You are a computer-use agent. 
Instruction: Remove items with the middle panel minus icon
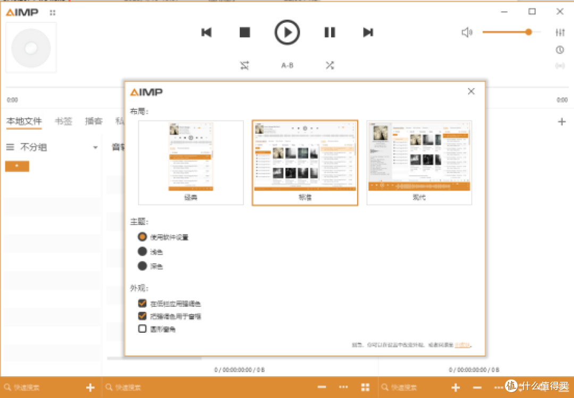pos(322,387)
